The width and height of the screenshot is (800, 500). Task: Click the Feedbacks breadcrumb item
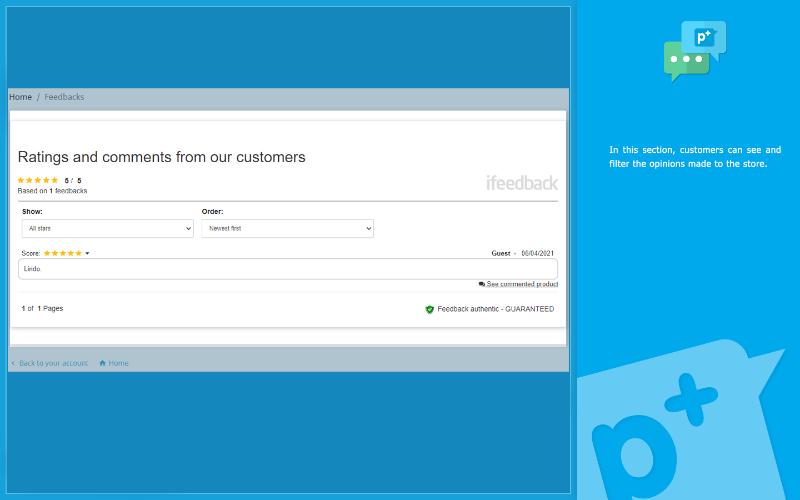64,97
